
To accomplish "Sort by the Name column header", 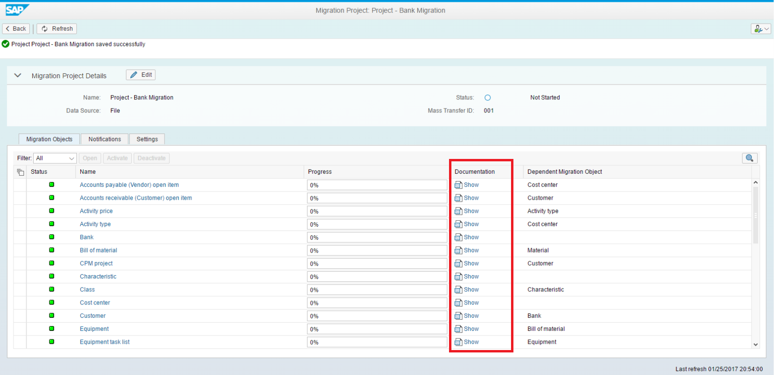I will click(190, 172).
